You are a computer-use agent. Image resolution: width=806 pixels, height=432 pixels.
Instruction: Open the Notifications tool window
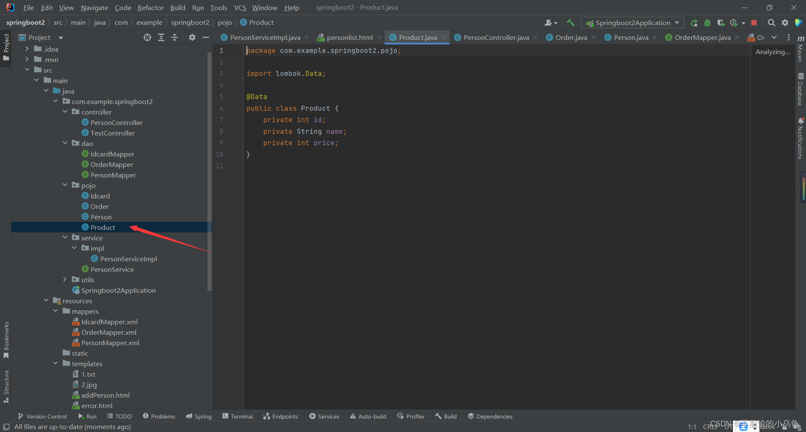click(x=801, y=138)
